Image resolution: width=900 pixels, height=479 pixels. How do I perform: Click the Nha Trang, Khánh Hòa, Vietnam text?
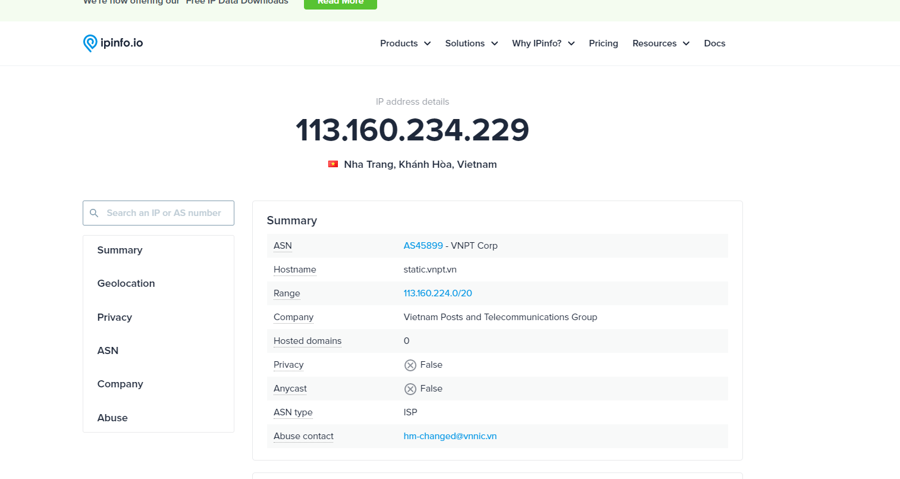point(421,164)
